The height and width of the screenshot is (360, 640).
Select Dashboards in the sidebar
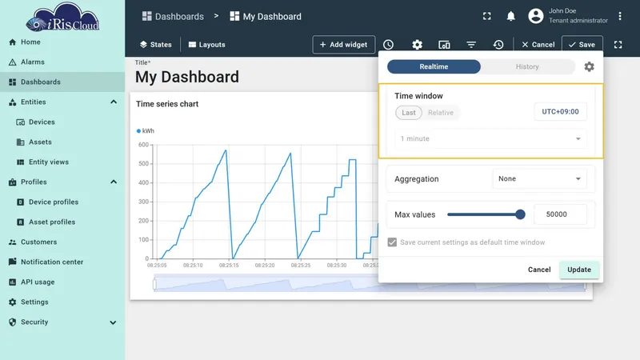62,82
